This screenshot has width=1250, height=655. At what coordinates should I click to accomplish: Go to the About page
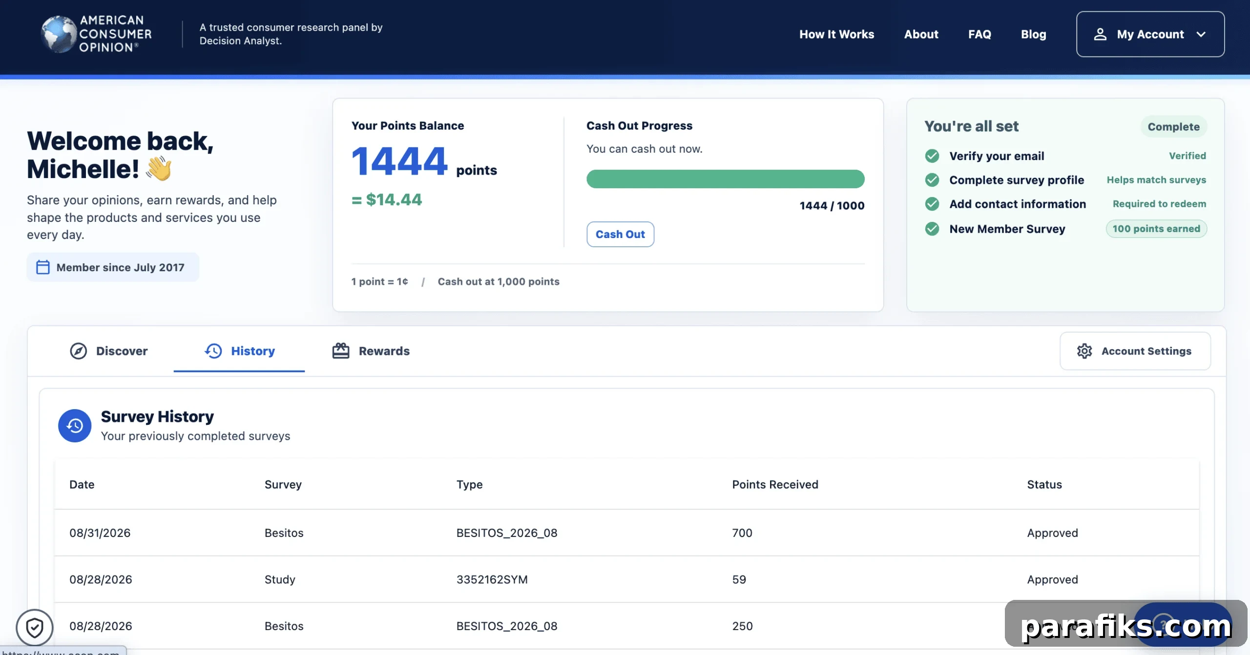click(x=921, y=34)
